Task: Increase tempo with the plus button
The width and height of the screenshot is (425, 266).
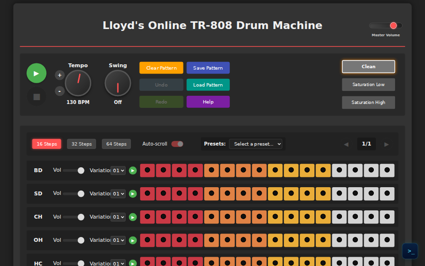Action: pos(59,75)
